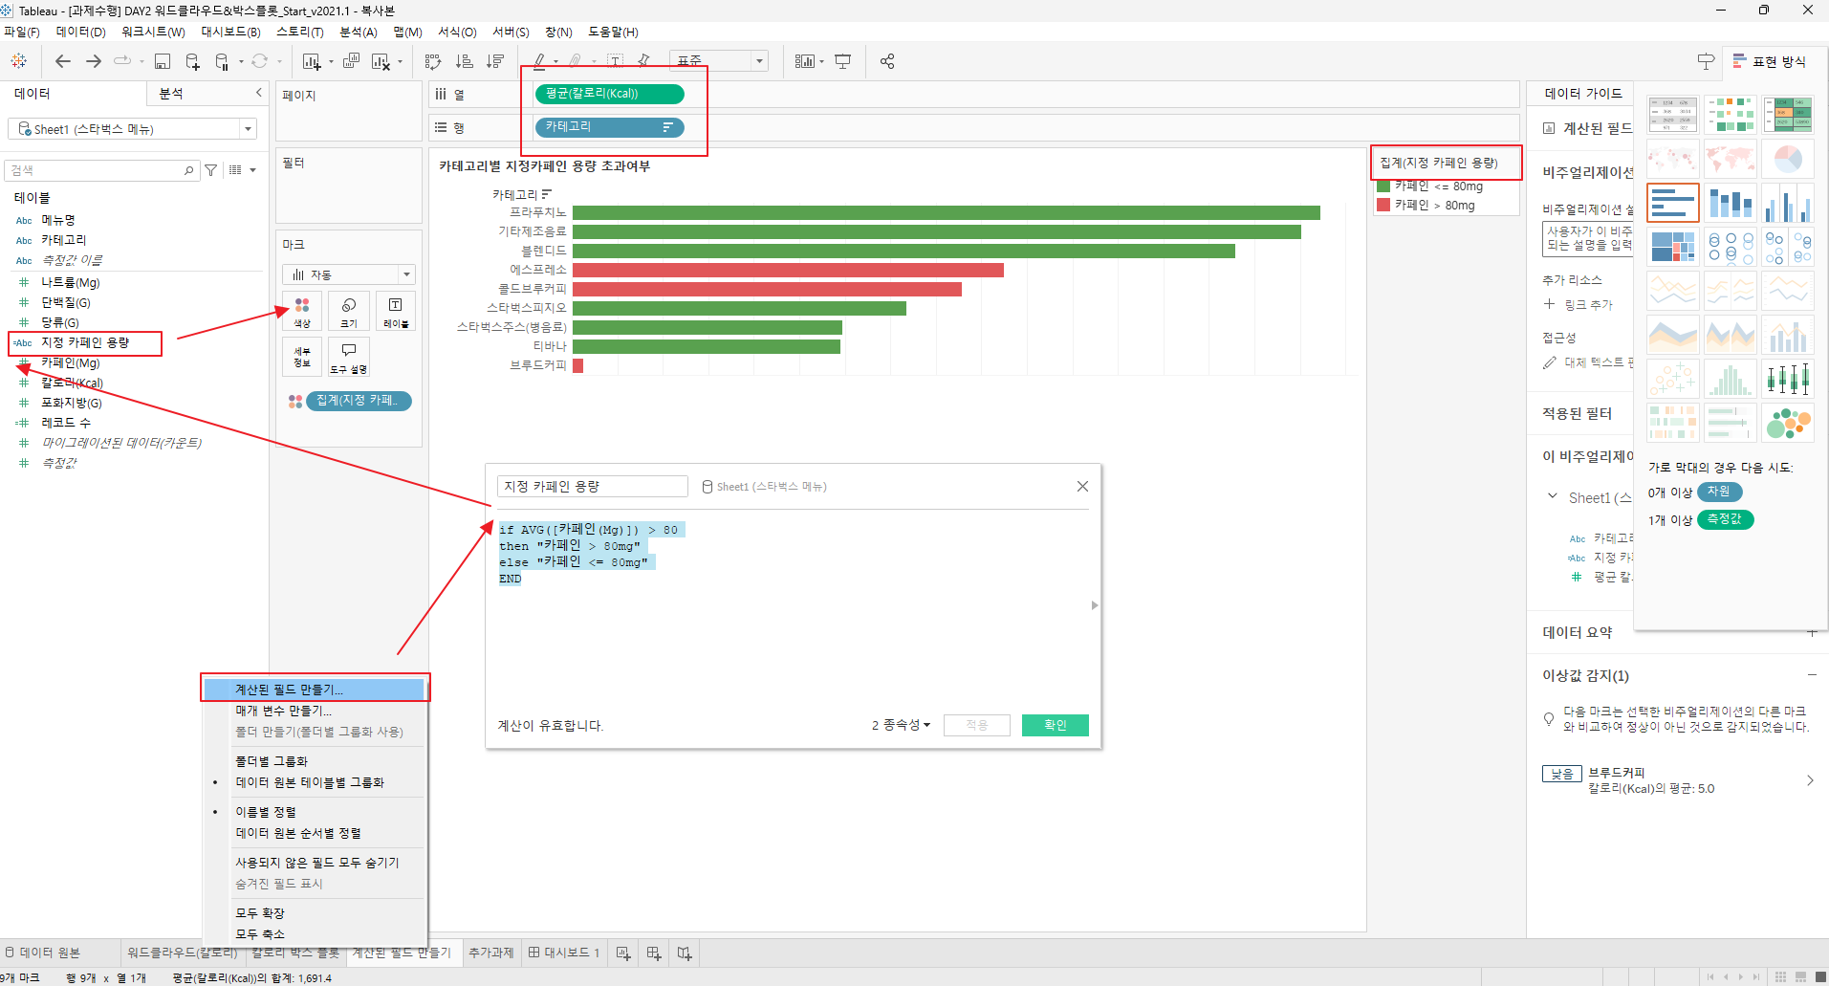Click the filter icon beside field search
This screenshot has width=1829, height=986.
tap(211, 170)
